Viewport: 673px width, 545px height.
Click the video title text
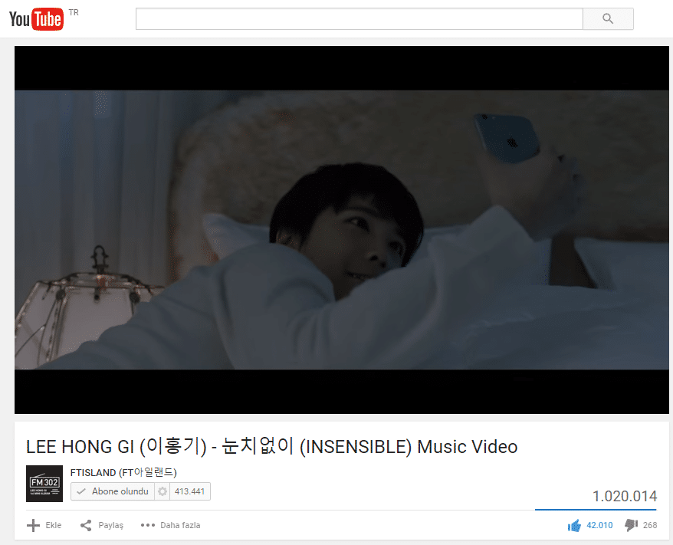coord(271,447)
